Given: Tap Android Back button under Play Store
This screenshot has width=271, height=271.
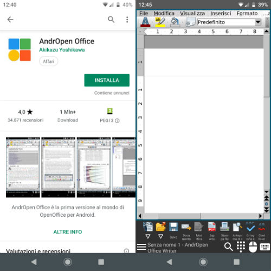Looking at the screenshot, I should (x=34, y=262).
